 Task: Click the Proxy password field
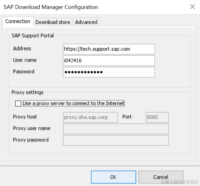pyautogui.click(x=116, y=140)
